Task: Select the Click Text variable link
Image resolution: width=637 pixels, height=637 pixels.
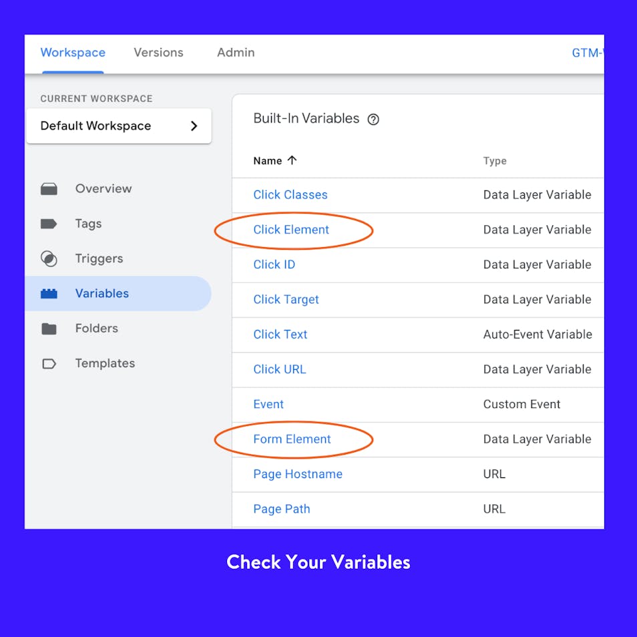Action: point(280,335)
